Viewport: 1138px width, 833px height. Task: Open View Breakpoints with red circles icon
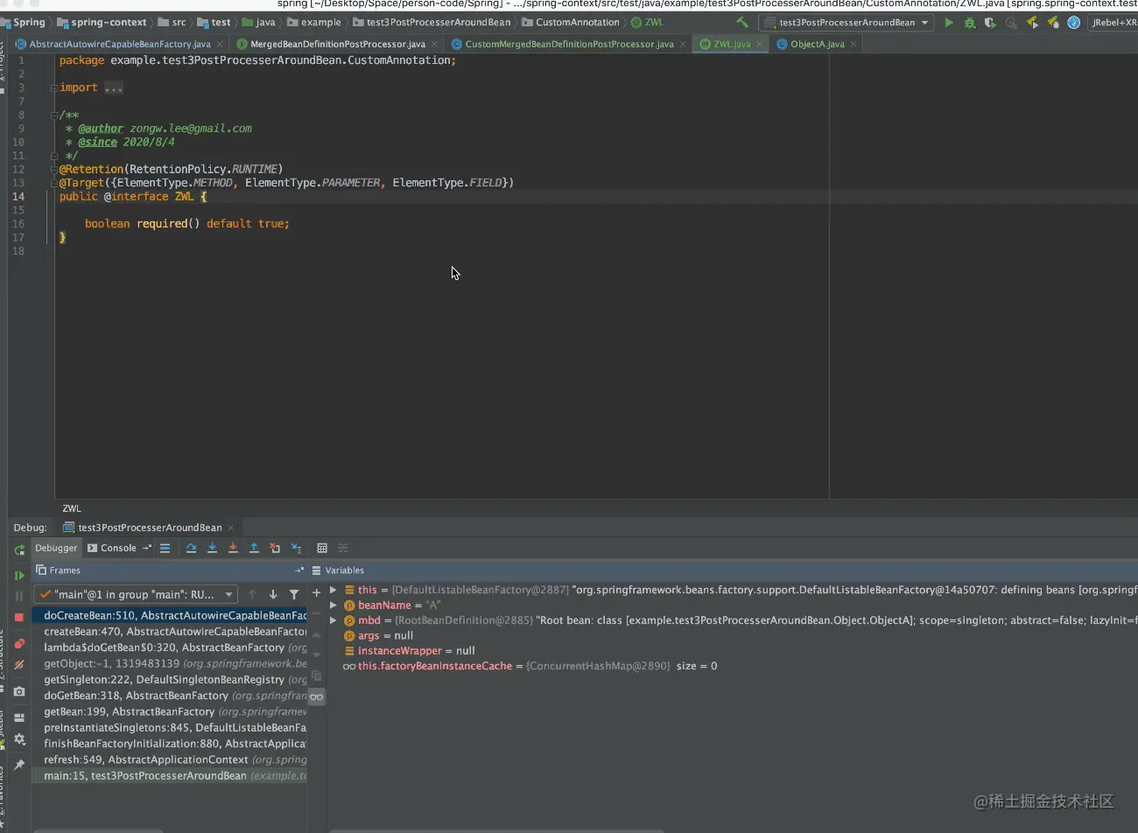[19, 644]
